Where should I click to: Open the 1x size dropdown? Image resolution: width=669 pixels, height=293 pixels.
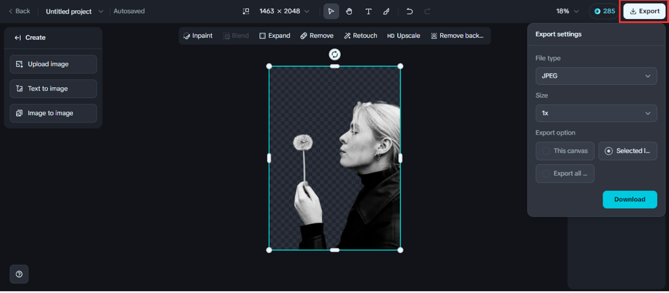596,113
